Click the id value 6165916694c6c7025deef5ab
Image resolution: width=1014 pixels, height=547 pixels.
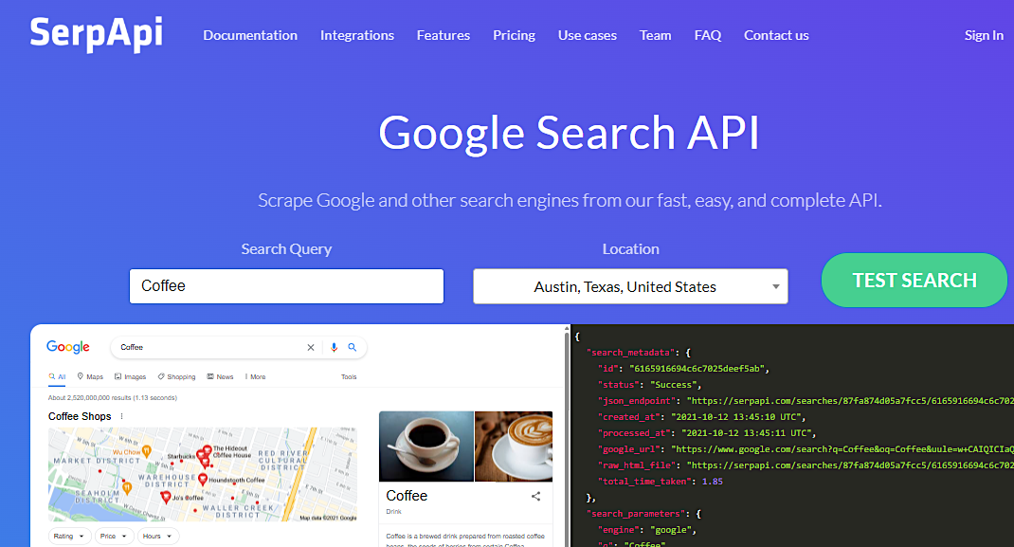tap(699, 369)
